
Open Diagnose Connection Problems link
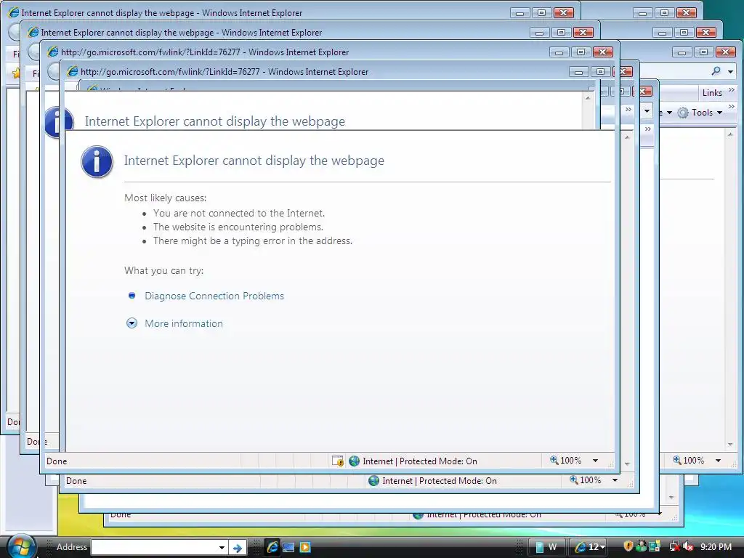tap(214, 296)
